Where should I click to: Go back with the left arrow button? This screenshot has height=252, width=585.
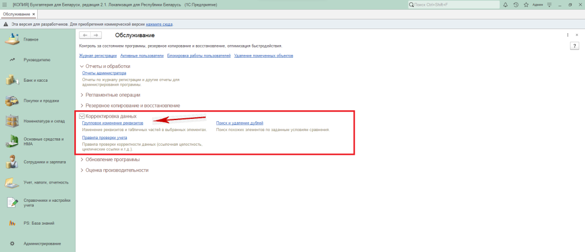[85, 35]
